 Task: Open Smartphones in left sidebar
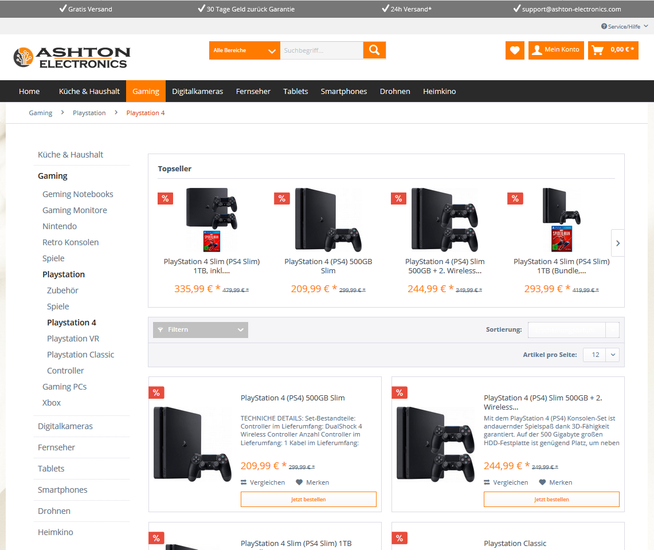tap(62, 490)
